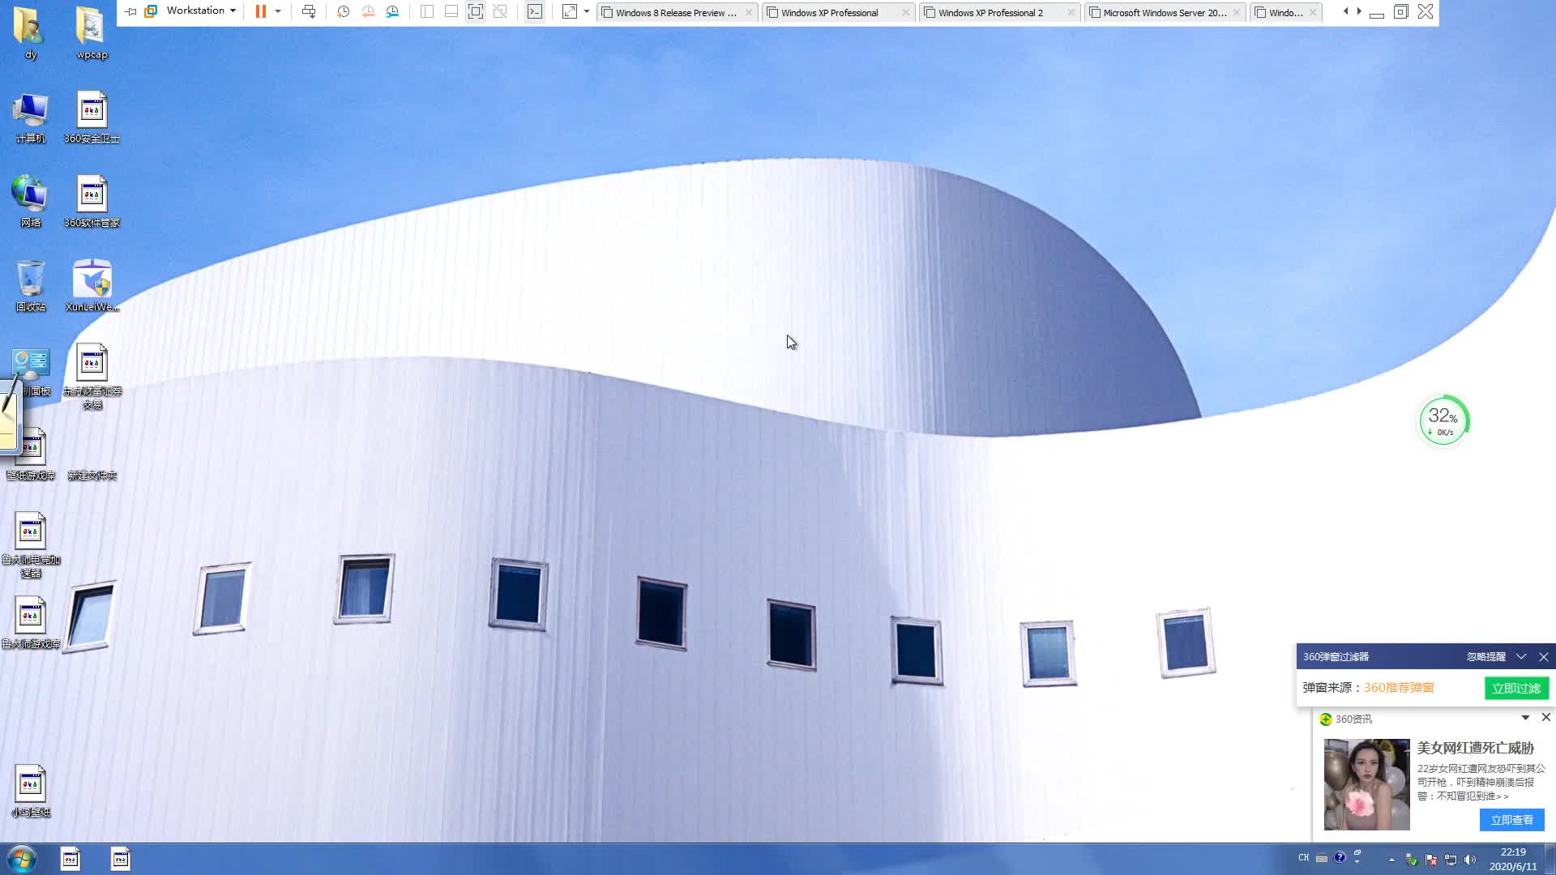1556x875 pixels.
Task: Click the VMware Workstation pause button
Action: (261, 12)
